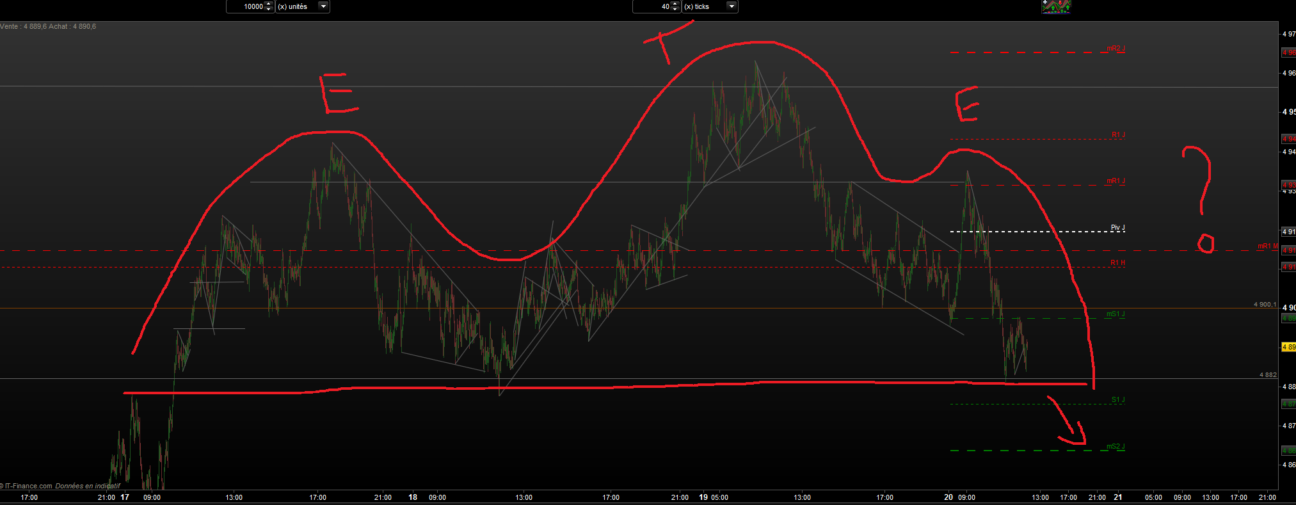Select the mS2 J support label
This screenshot has width=1296, height=505.
(x=1116, y=447)
